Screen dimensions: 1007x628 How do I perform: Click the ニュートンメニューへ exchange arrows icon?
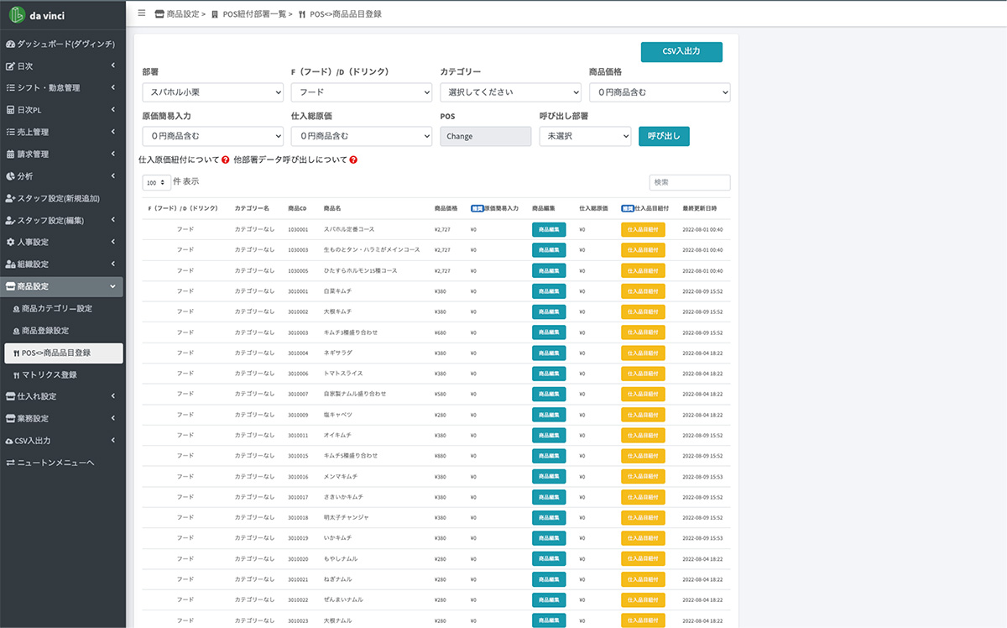(x=10, y=462)
